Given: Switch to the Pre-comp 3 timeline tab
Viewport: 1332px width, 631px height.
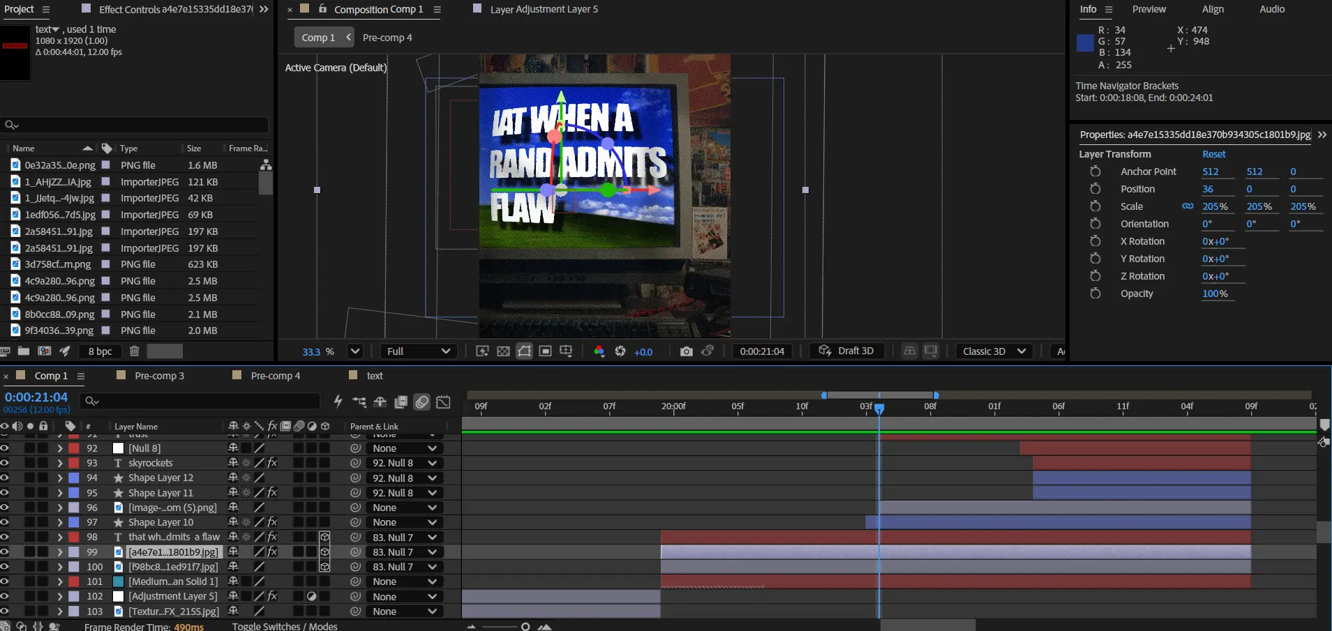Looking at the screenshot, I should pyautogui.click(x=159, y=376).
